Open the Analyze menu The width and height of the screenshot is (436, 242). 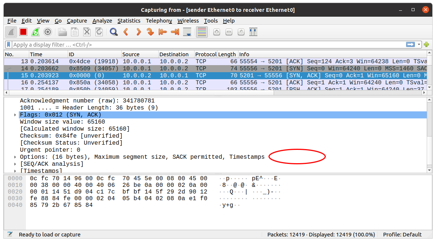[x=102, y=21]
